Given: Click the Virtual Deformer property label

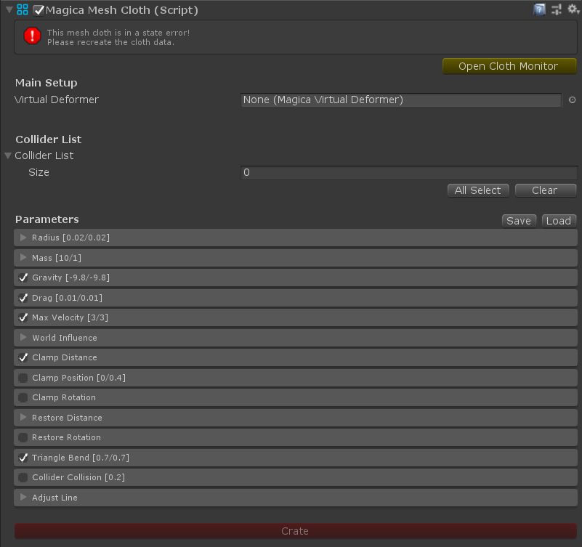Looking at the screenshot, I should point(57,100).
